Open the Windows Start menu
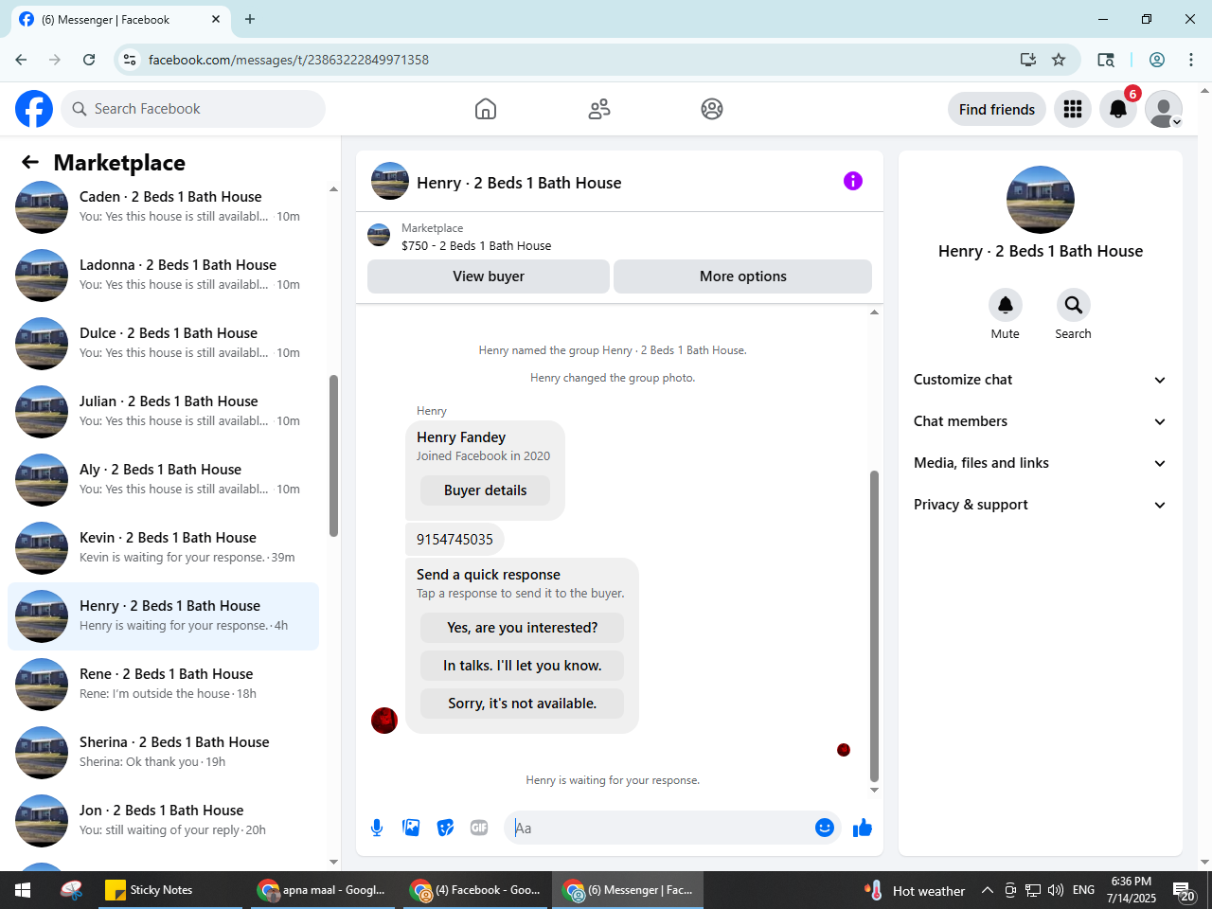 (23, 890)
